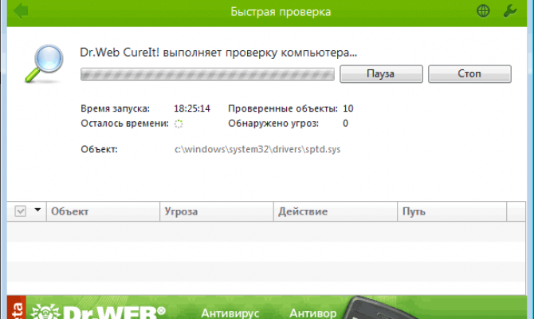Click the Быстрая проверка title
The width and height of the screenshot is (534, 319).
click(281, 12)
